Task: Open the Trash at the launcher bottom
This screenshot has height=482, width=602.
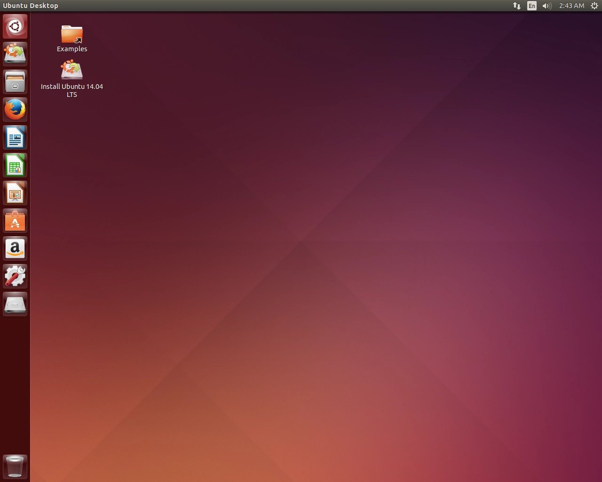Action: coord(15,466)
